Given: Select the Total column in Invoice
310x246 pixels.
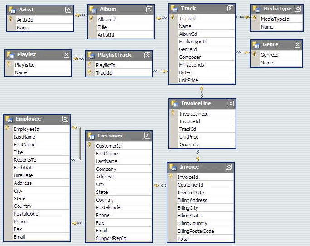Looking at the screenshot, I should (205, 239).
